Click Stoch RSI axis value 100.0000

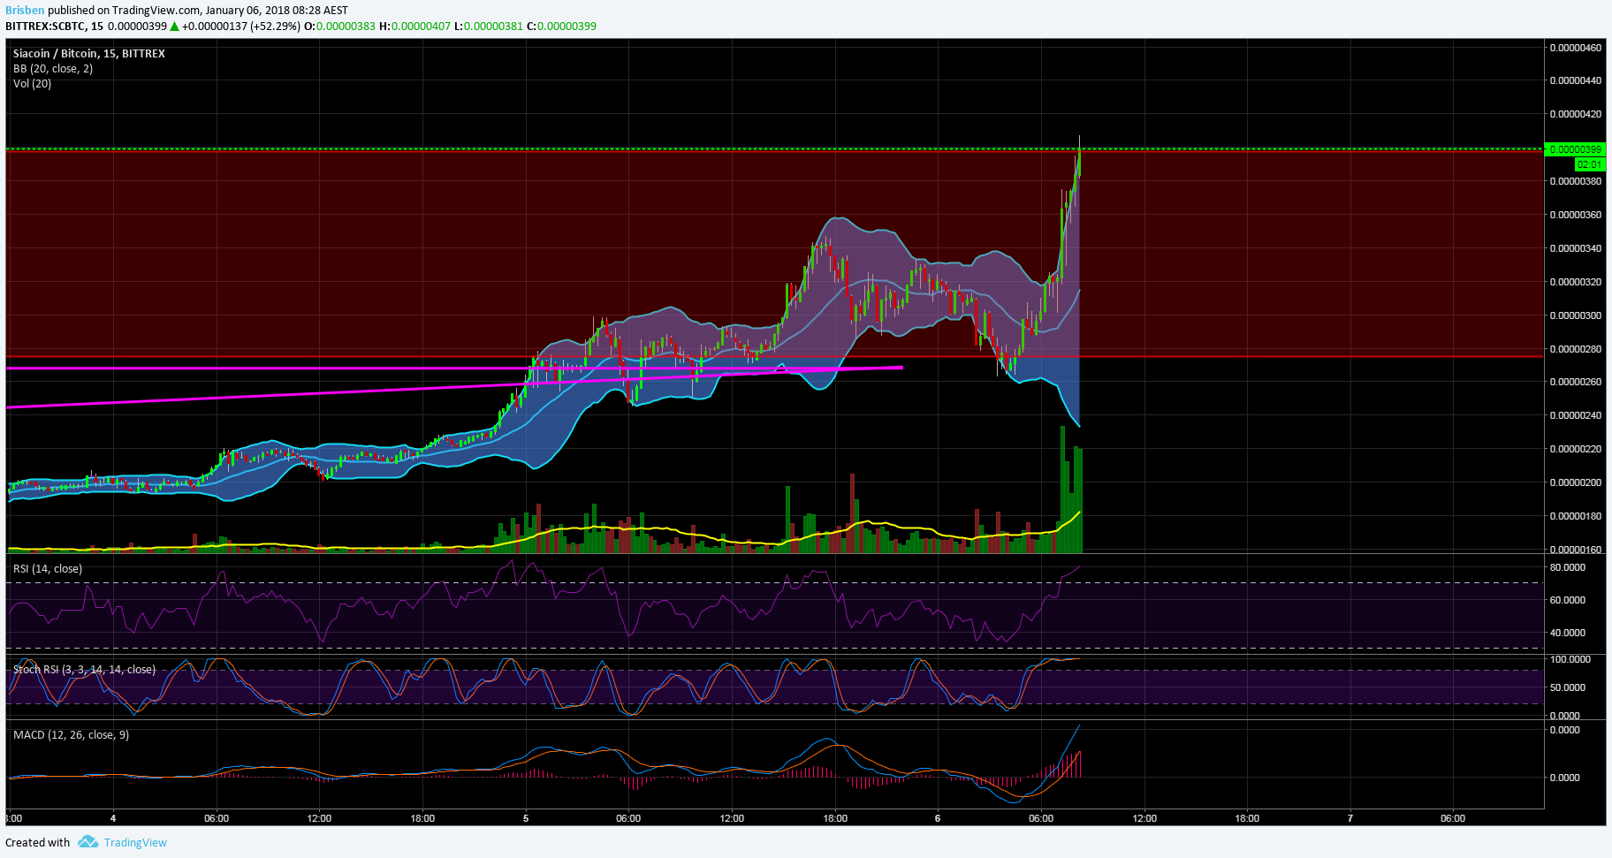(x=1570, y=659)
